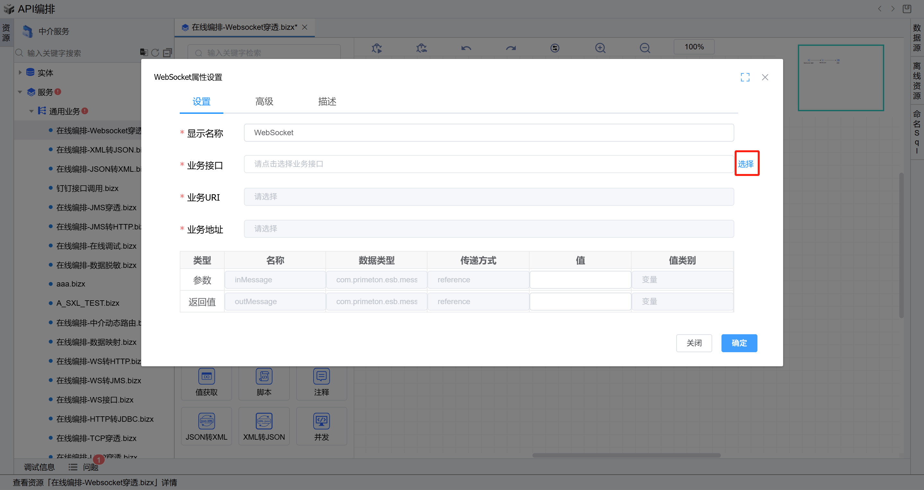Click the zoom out magnifier icon
The image size is (924, 490).
[644, 48]
